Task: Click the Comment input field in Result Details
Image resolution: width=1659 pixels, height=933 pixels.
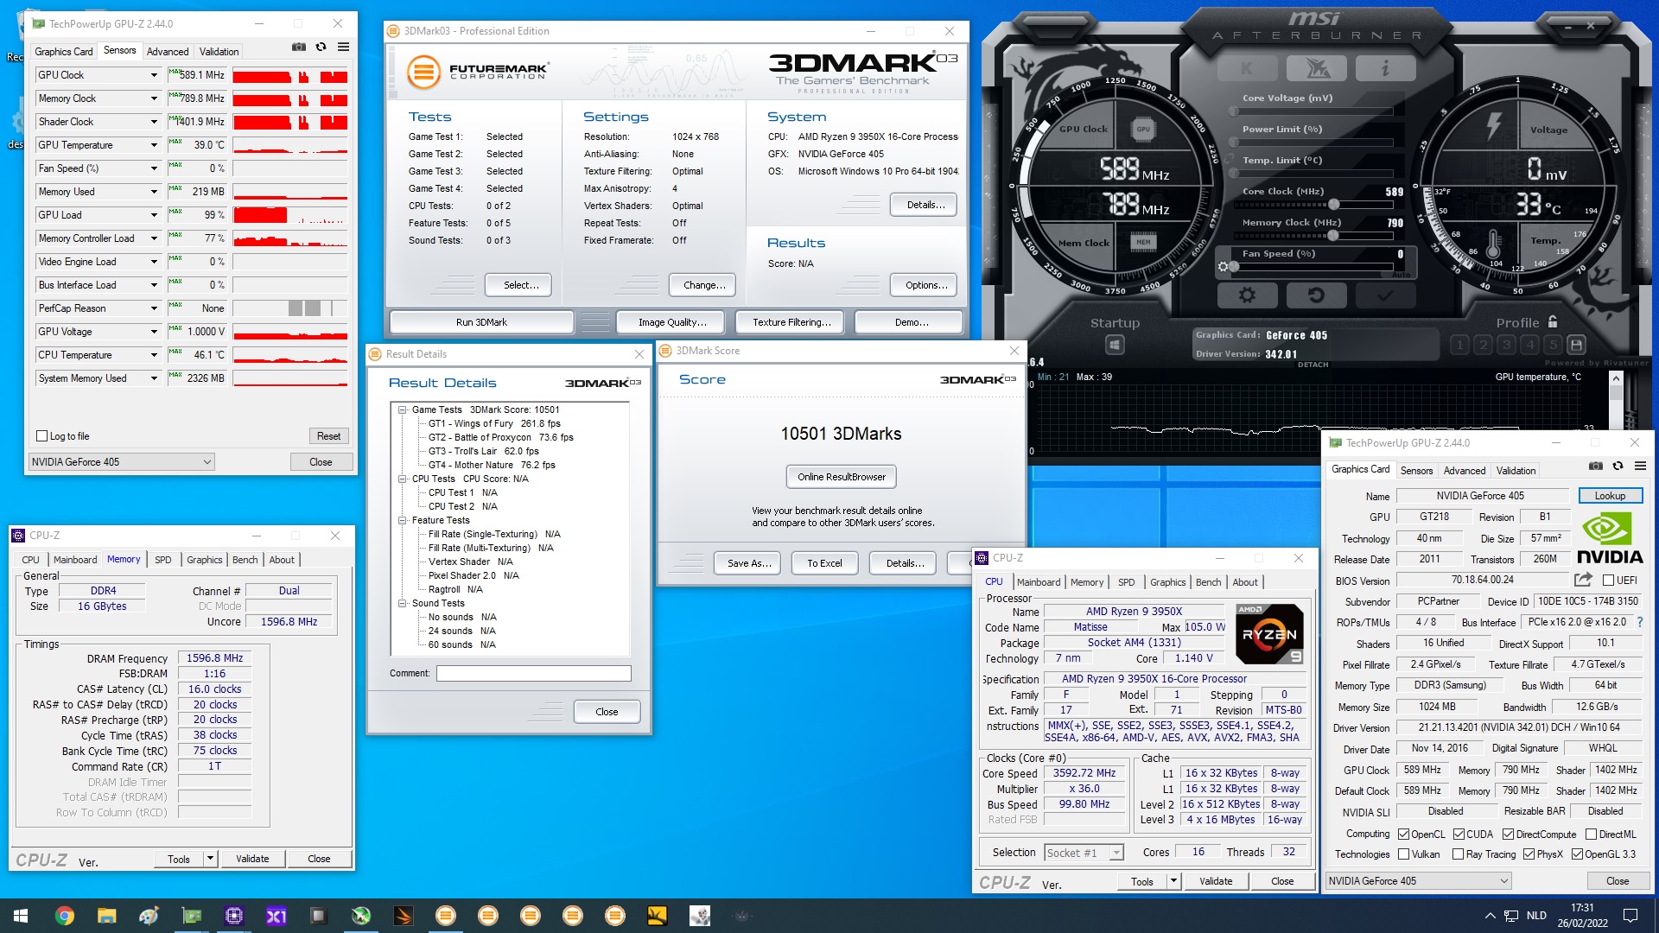Action: coord(533,673)
